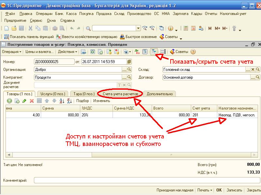Click Цены и валюта... button
The height and width of the screenshot is (195, 261).
39,52
